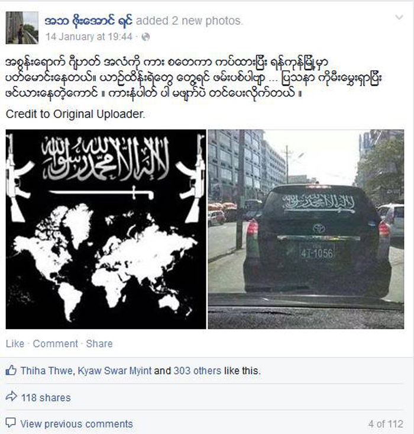Click the 4 of 112 comment counter

coord(386,424)
